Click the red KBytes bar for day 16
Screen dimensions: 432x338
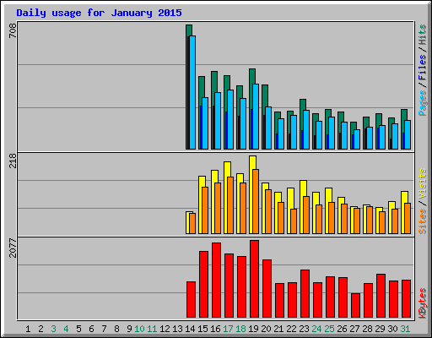(x=216, y=281)
